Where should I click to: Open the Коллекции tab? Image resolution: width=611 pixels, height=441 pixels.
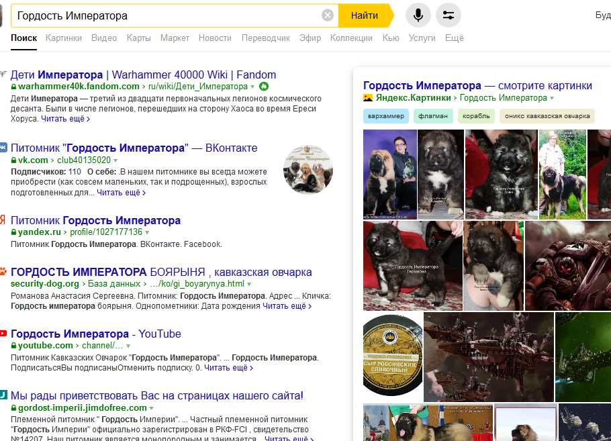(351, 38)
